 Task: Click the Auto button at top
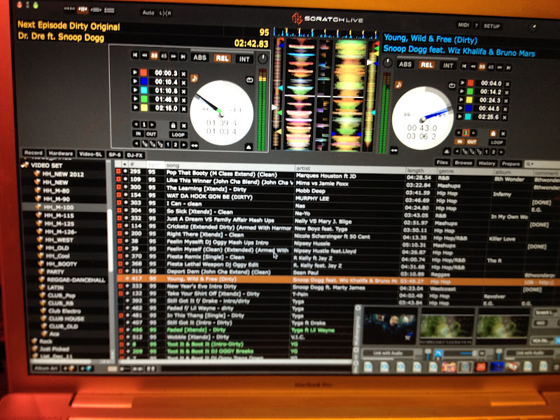click(148, 13)
